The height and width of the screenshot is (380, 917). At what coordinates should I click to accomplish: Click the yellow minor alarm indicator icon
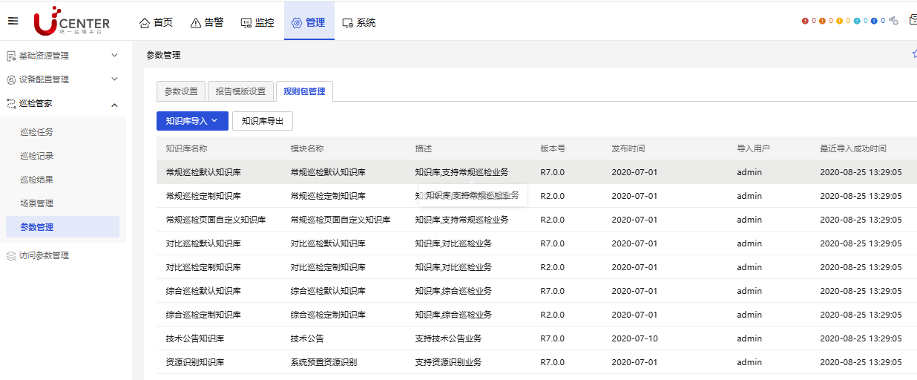[840, 21]
